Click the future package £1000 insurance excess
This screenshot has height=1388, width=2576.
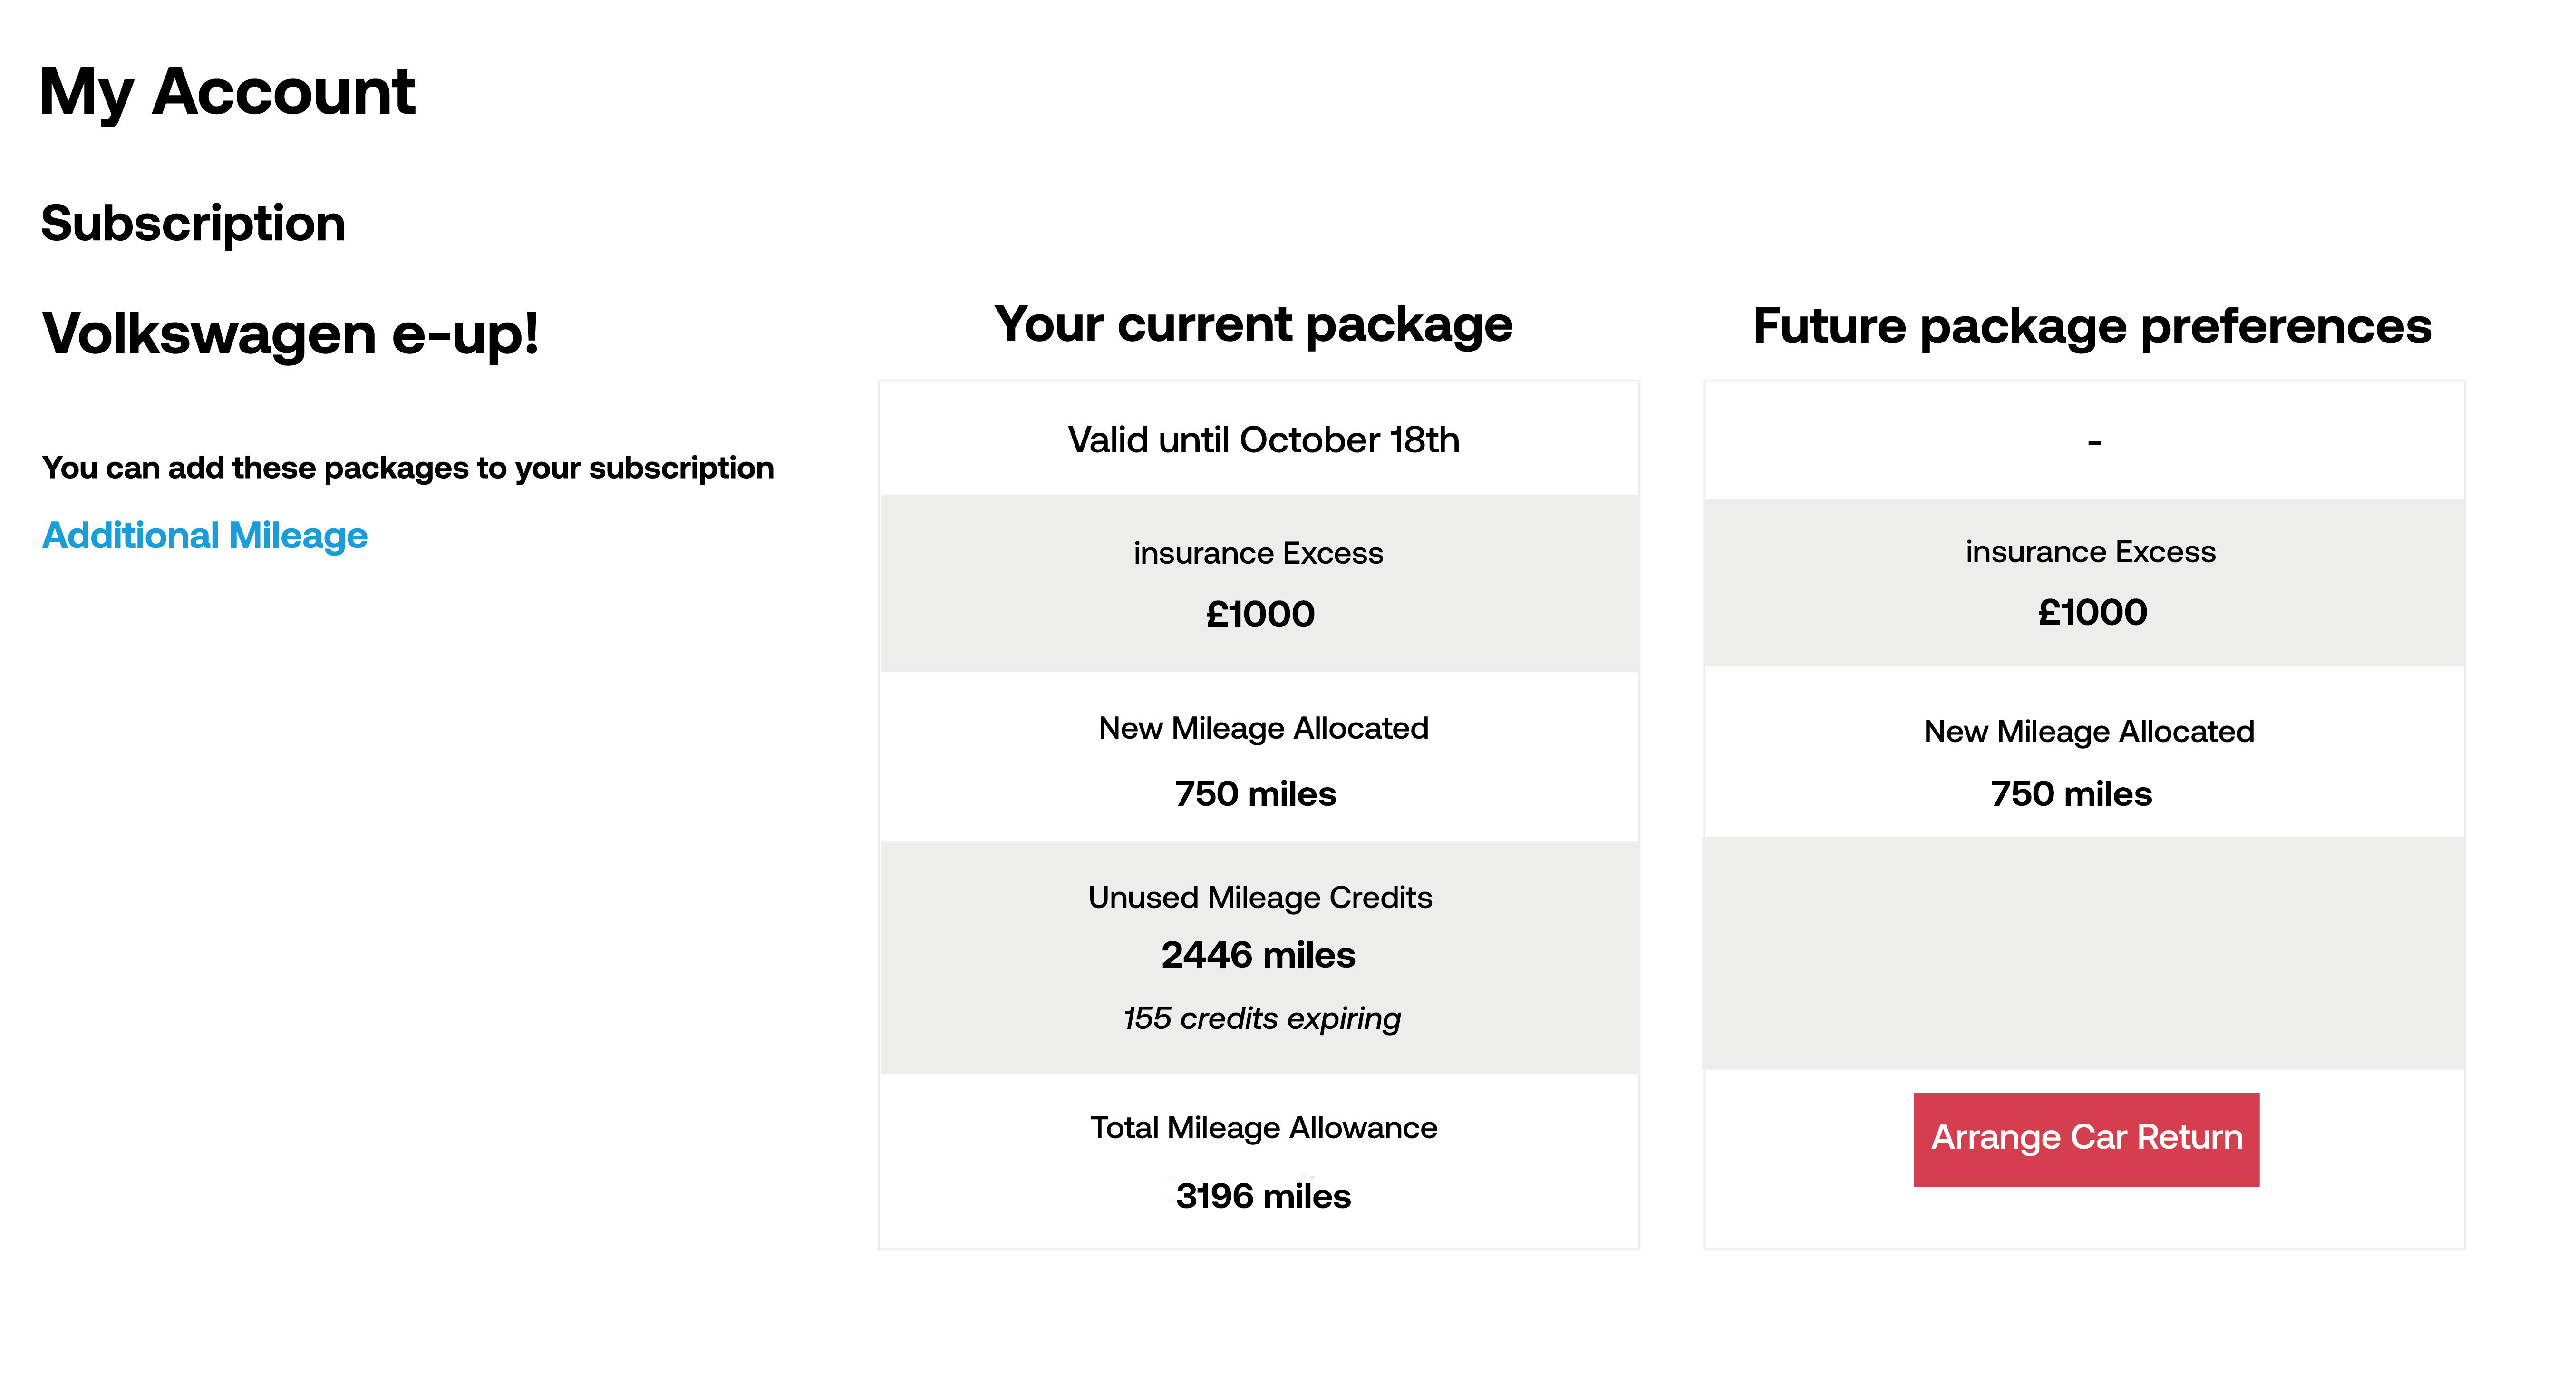pyautogui.click(x=2092, y=611)
